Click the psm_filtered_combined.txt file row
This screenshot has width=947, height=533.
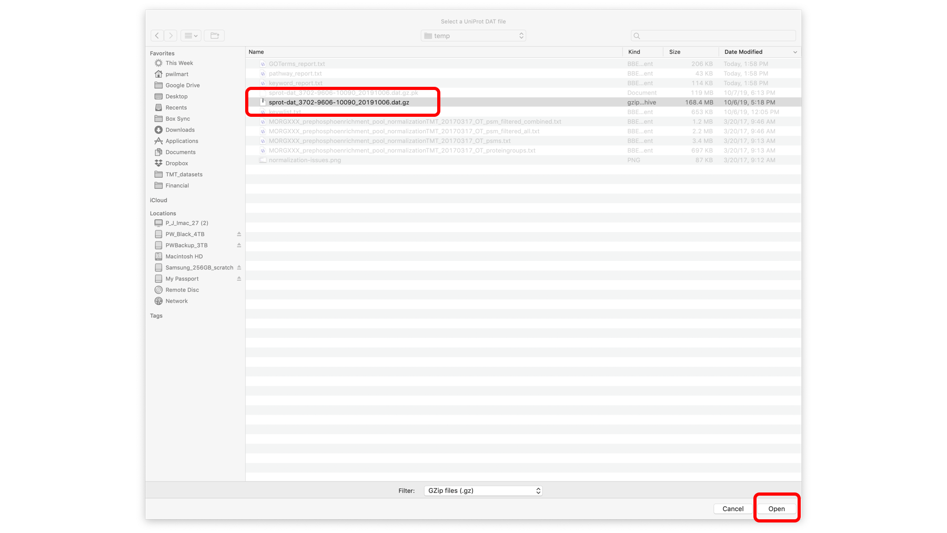[x=523, y=122]
